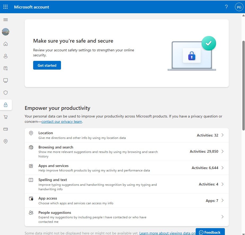The height and width of the screenshot is (235, 245).
Task: Select the Payment options card icon
Action: point(6,129)
